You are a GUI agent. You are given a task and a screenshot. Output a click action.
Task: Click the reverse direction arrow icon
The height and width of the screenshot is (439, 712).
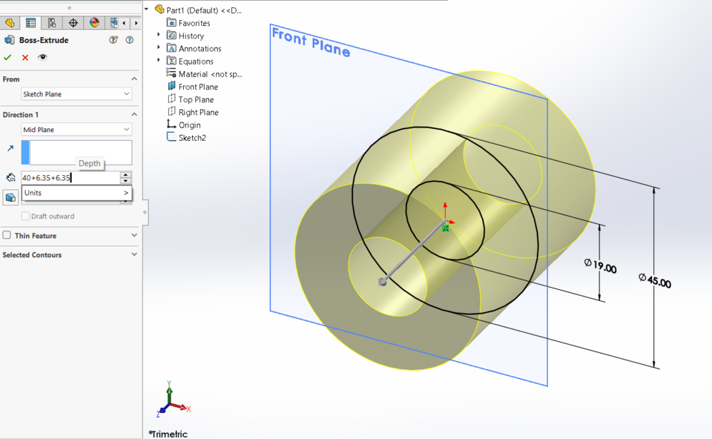tap(10, 148)
